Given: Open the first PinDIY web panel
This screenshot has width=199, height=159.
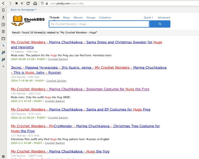Looking at the screenshot, I should pyautogui.click(x=3, y=52).
